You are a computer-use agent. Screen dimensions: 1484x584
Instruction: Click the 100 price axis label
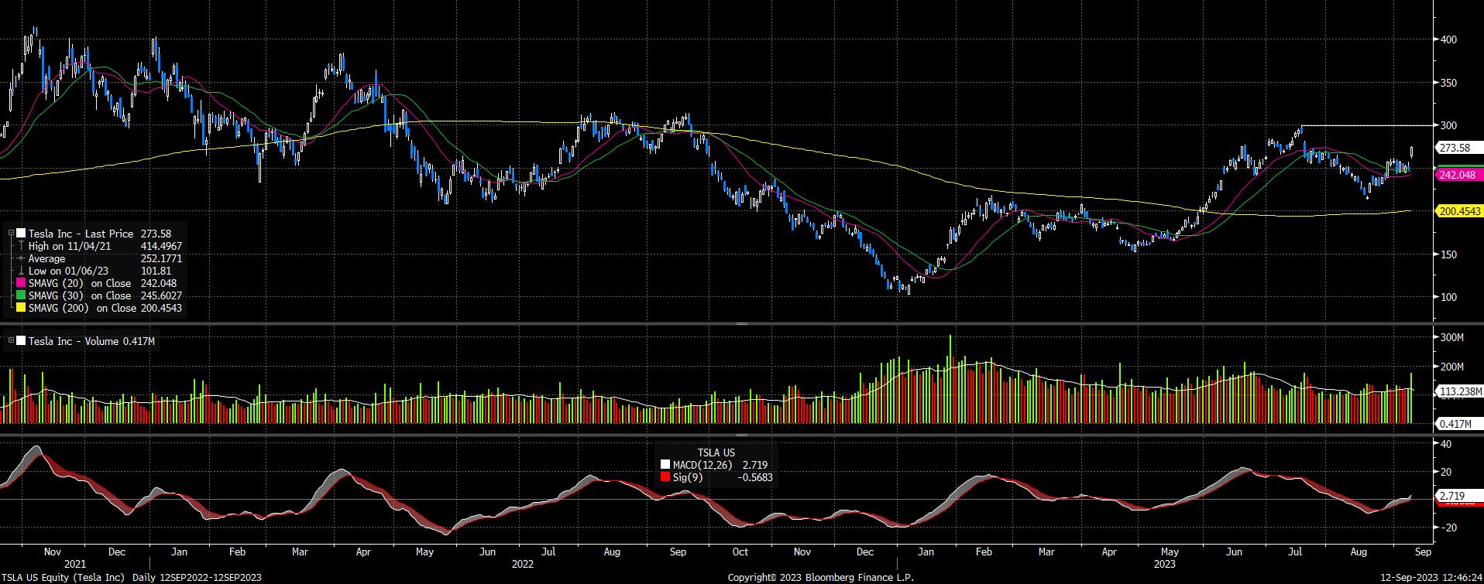pyautogui.click(x=1448, y=297)
